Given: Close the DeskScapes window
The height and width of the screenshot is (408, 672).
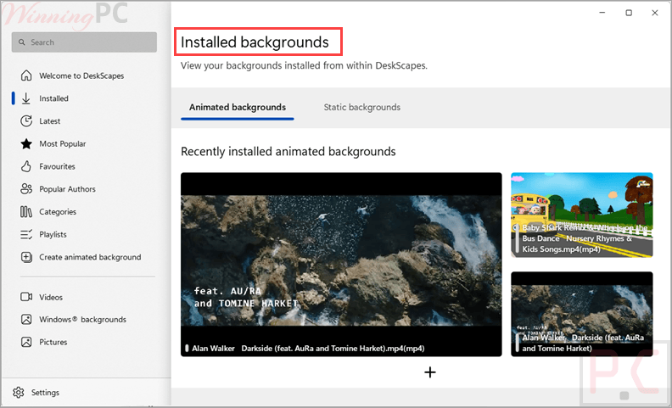Looking at the screenshot, I should 655,13.
